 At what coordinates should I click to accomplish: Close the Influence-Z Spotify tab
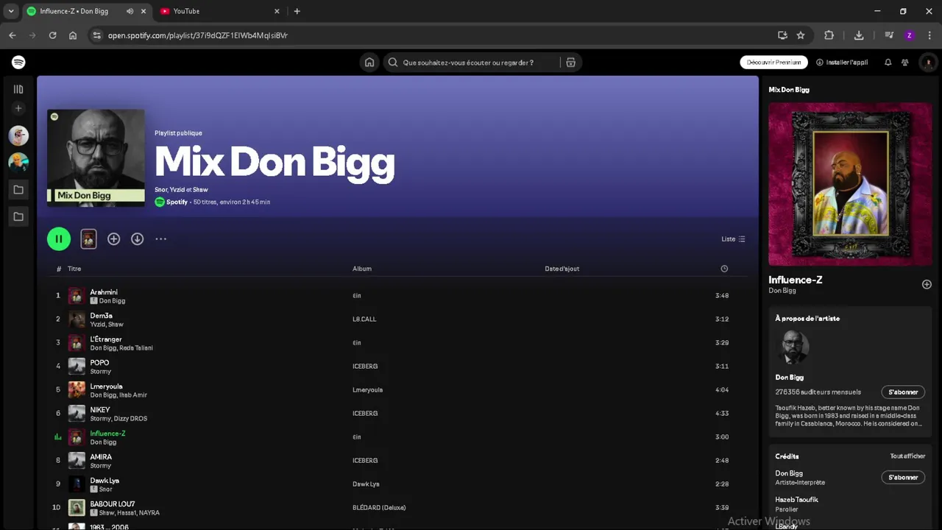(144, 11)
